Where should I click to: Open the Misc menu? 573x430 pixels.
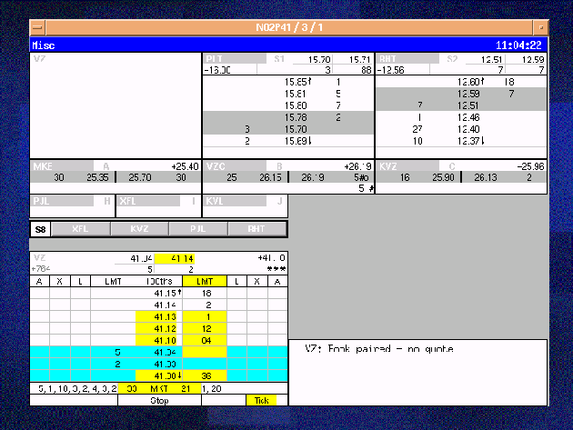44,45
